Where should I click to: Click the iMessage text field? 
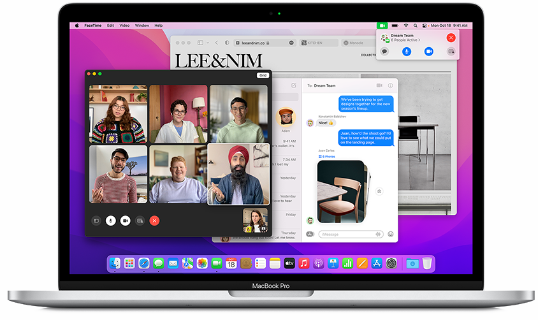(347, 234)
